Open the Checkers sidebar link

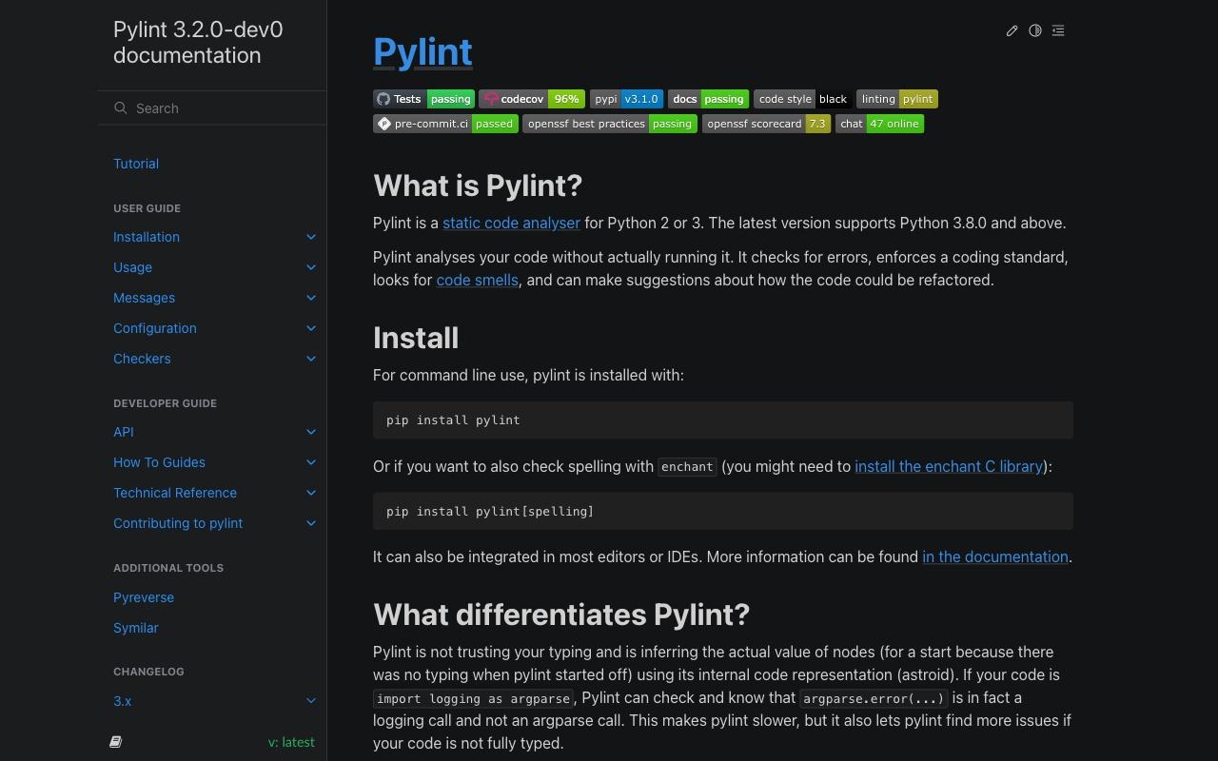(142, 359)
